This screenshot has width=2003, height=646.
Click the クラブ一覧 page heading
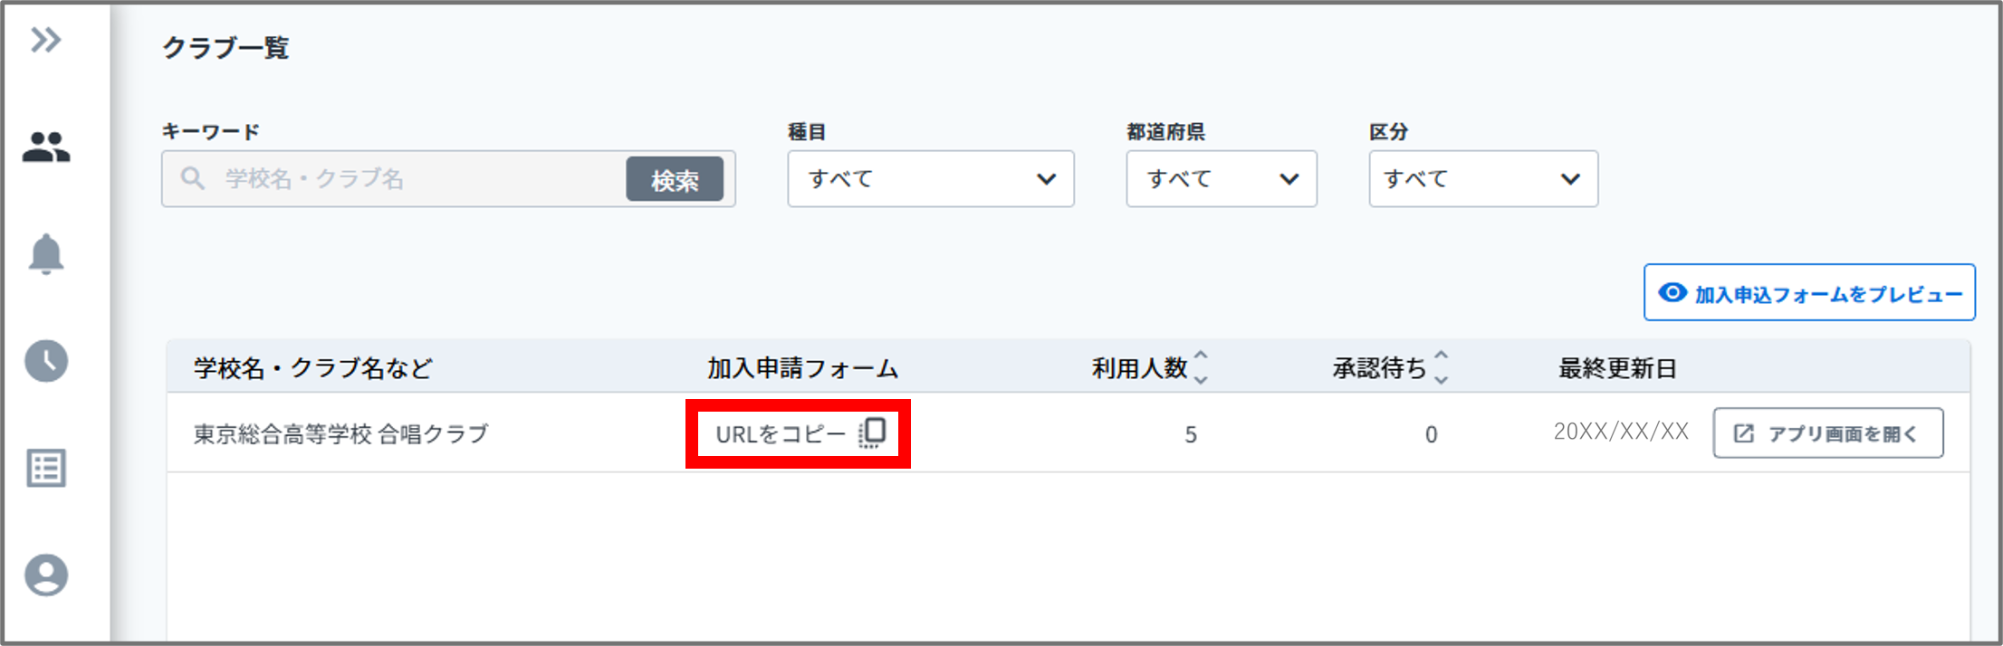pos(225,47)
